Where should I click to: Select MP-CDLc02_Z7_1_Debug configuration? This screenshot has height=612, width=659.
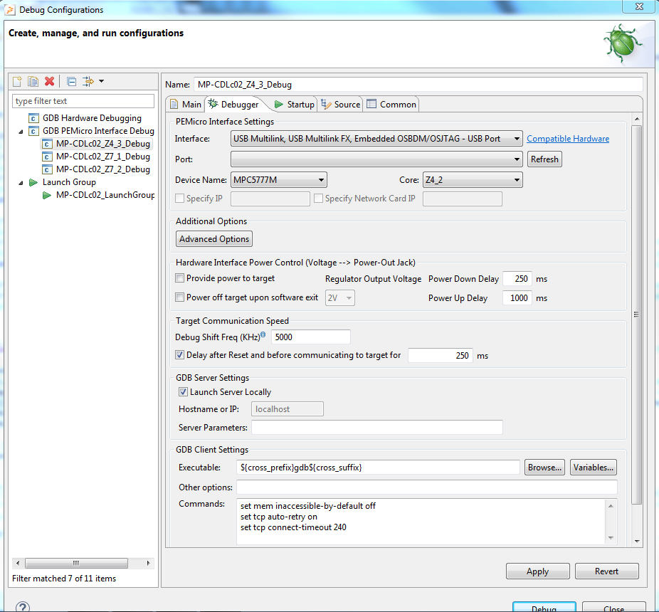[103, 157]
